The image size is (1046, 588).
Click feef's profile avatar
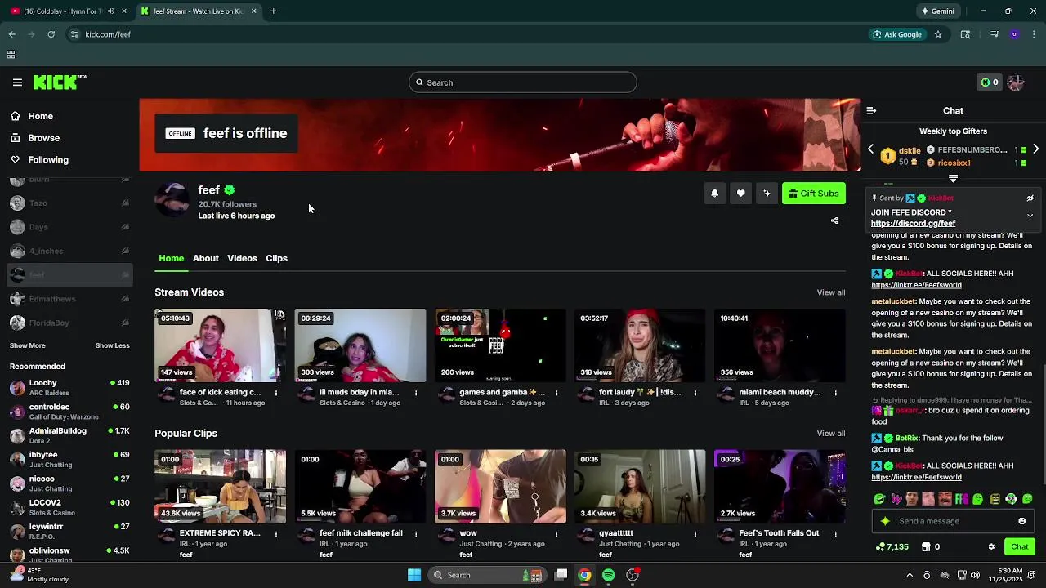tap(172, 200)
